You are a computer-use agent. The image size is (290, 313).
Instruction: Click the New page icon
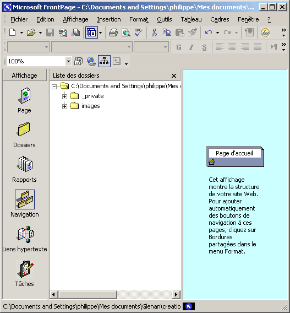(13, 33)
